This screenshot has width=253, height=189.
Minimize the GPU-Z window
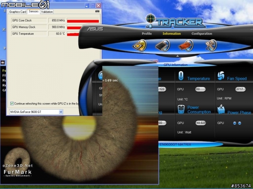[x=87, y=6]
